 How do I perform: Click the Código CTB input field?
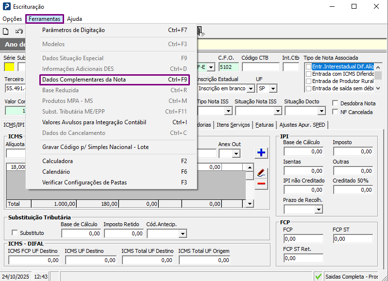260,67
